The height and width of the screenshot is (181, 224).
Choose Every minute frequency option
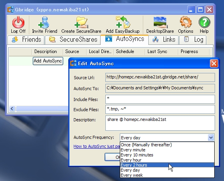167,150
